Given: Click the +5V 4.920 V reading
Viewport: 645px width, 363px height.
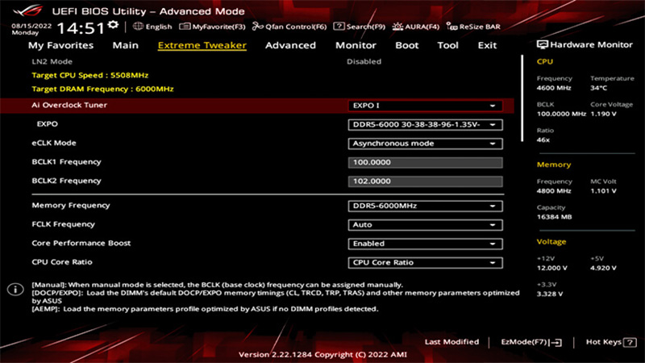Looking at the screenshot, I should tap(603, 268).
